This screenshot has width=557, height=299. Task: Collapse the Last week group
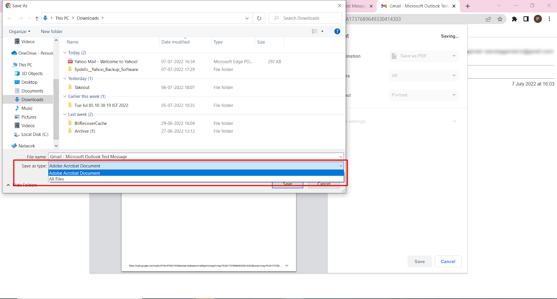(65, 114)
